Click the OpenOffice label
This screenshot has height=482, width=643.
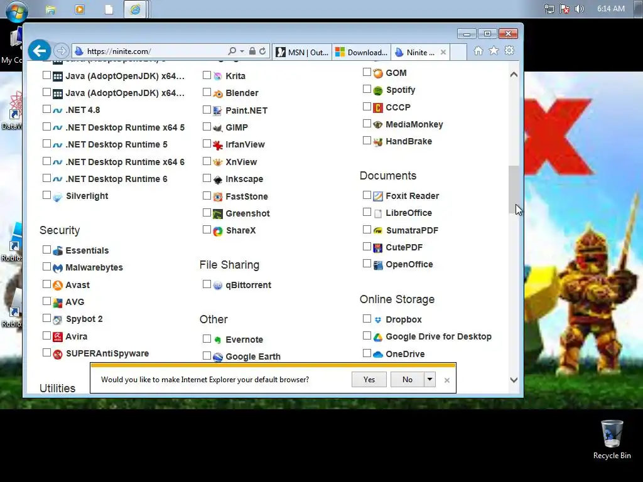[x=409, y=265]
